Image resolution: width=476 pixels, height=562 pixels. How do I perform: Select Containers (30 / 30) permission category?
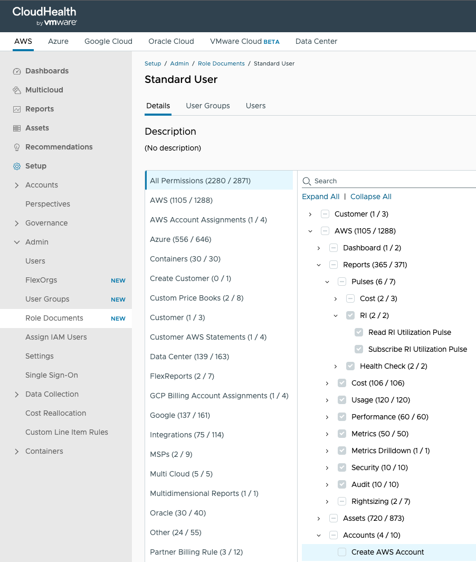point(185,259)
